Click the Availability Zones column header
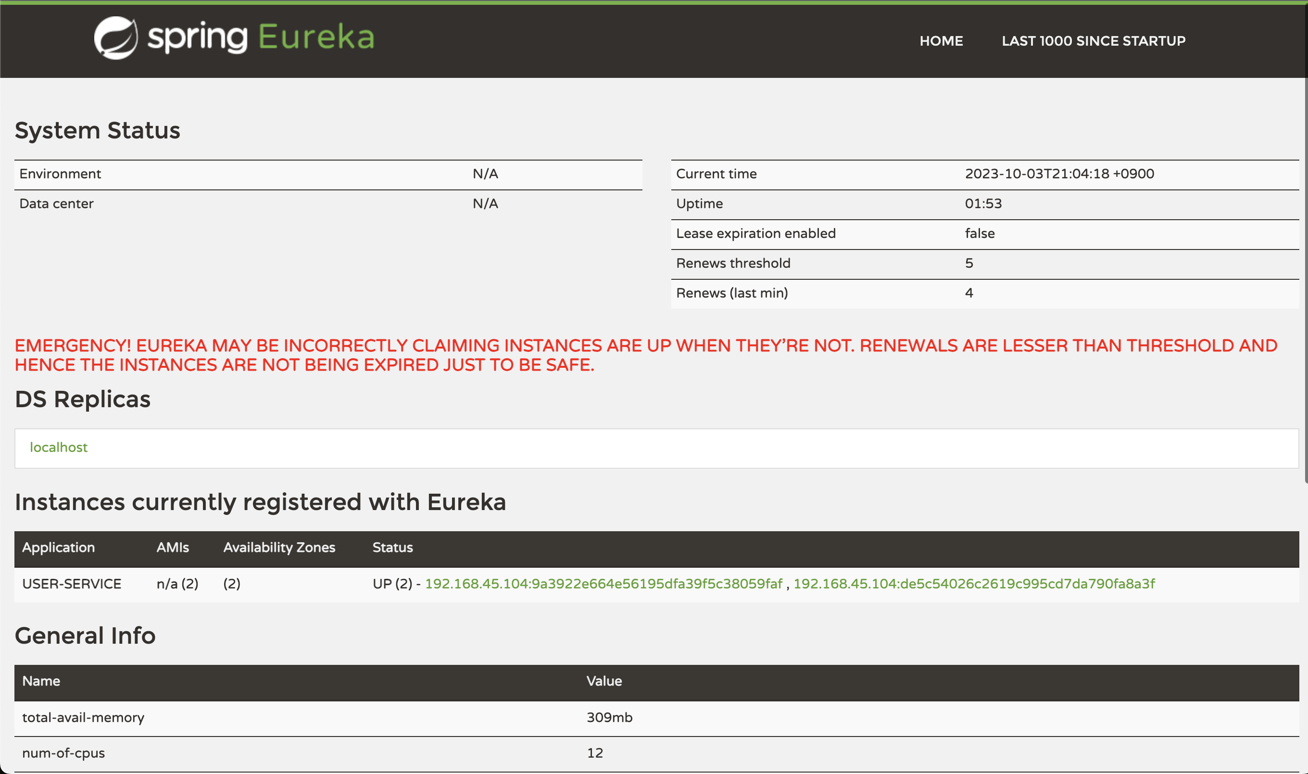Viewport: 1308px width, 774px height. point(279,547)
